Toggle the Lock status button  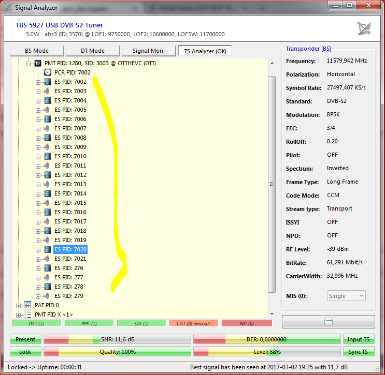pyautogui.click(x=25, y=352)
